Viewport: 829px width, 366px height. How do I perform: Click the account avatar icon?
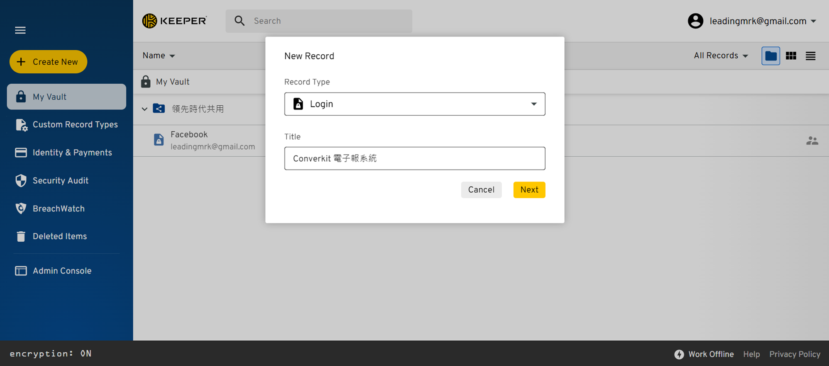tap(695, 21)
